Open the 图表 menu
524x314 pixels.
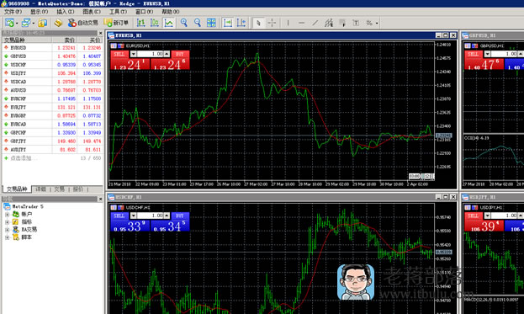[x=92, y=12]
